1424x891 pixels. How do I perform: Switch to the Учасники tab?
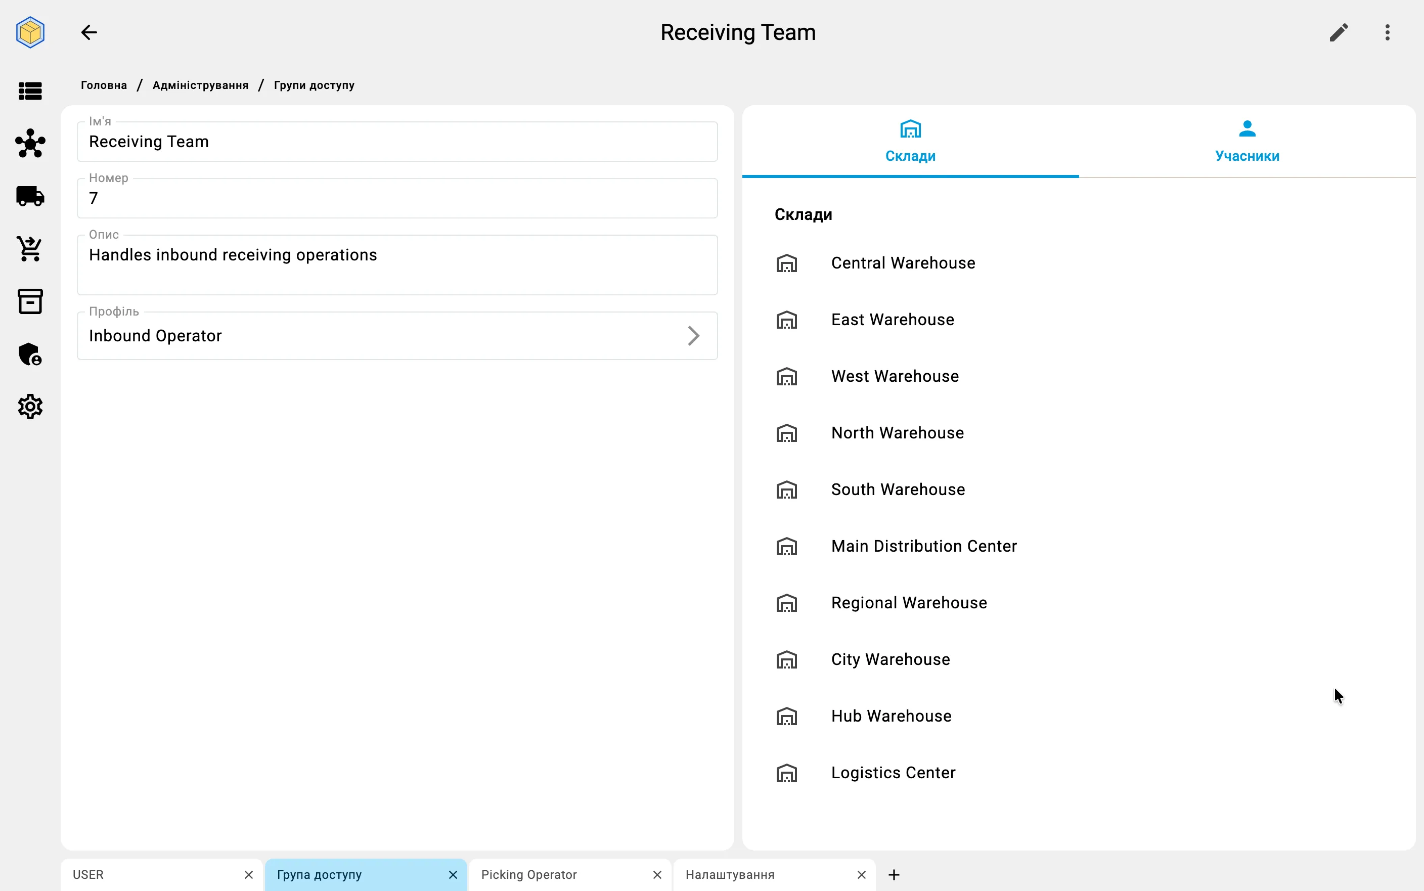tap(1247, 142)
